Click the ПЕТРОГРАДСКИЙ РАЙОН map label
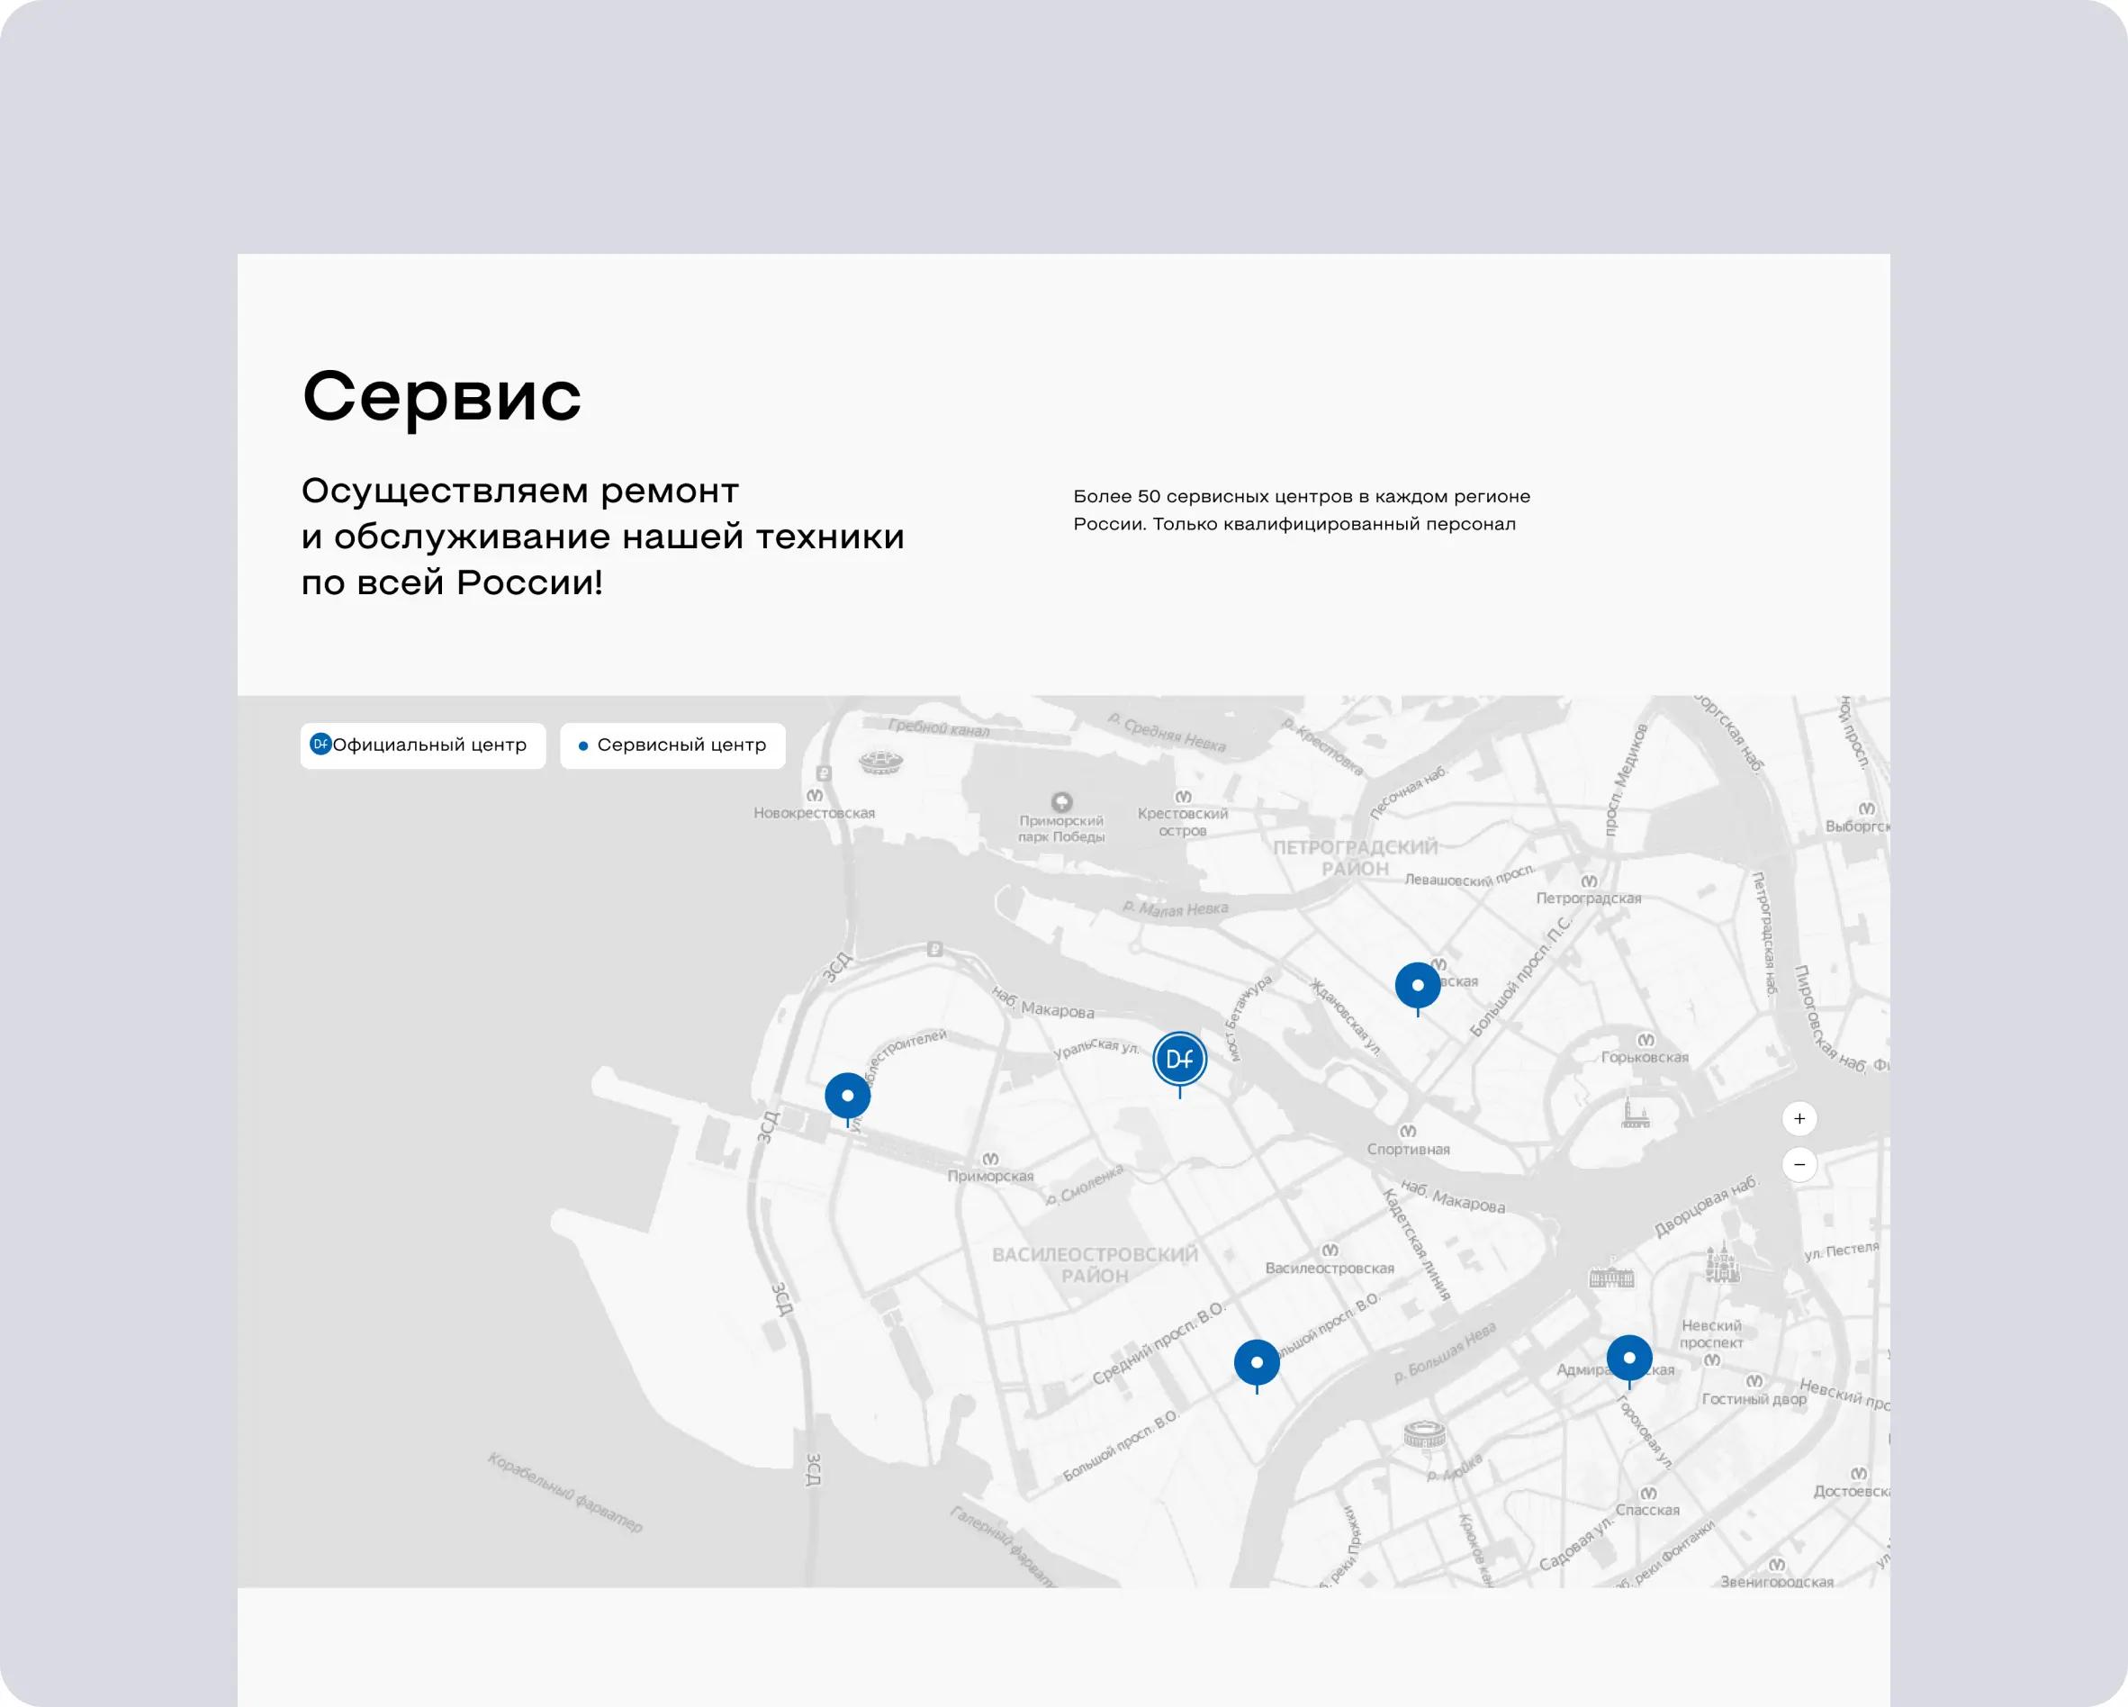Viewport: 2128px width, 1707px height. [1355, 858]
